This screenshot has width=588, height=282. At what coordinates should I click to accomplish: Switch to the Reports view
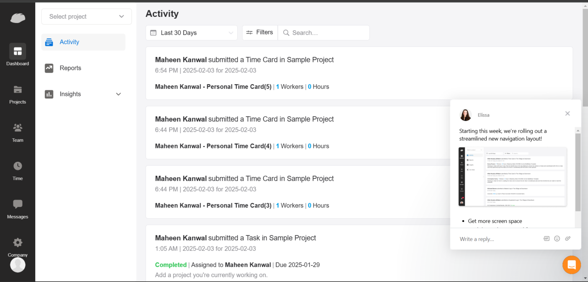[x=70, y=68]
